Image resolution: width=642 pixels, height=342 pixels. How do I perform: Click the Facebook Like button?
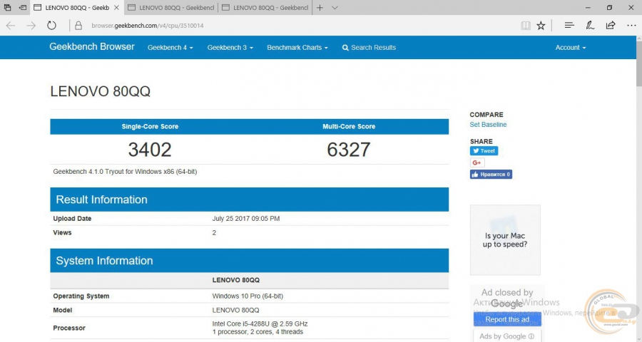(x=491, y=175)
